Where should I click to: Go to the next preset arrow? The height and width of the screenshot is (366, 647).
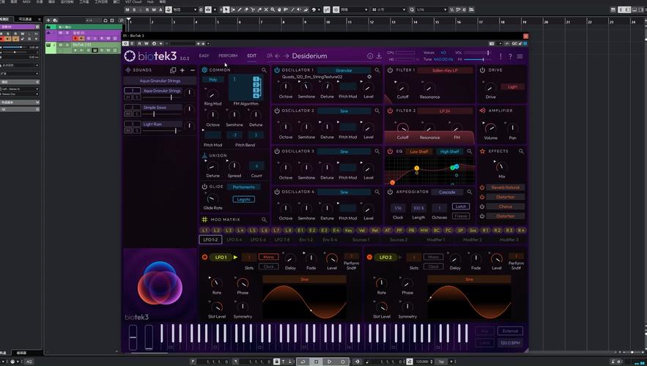coord(286,56)
